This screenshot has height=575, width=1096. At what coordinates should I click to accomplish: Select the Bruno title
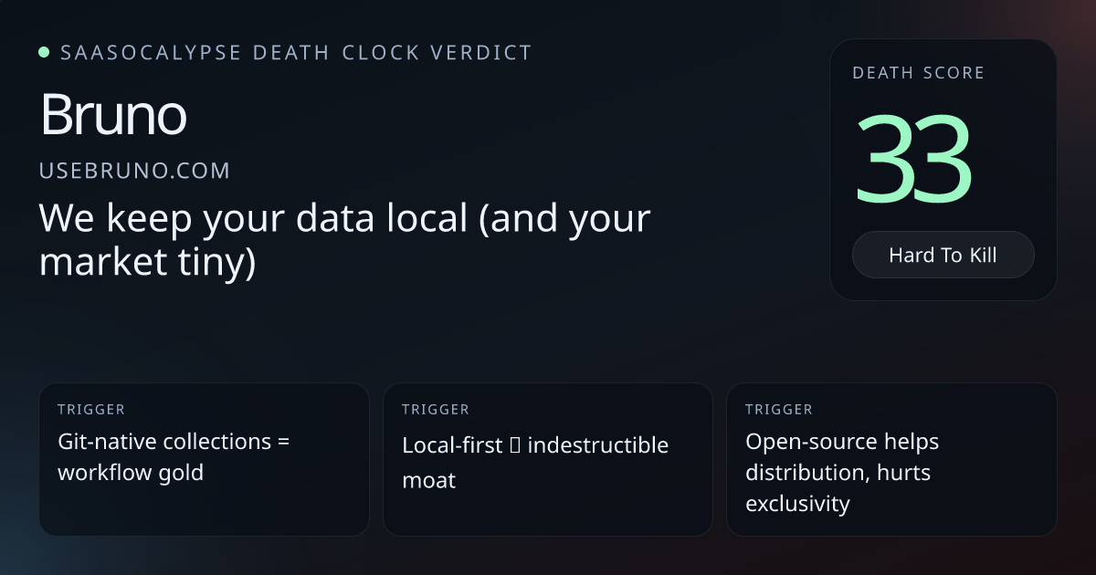[113, 115]
